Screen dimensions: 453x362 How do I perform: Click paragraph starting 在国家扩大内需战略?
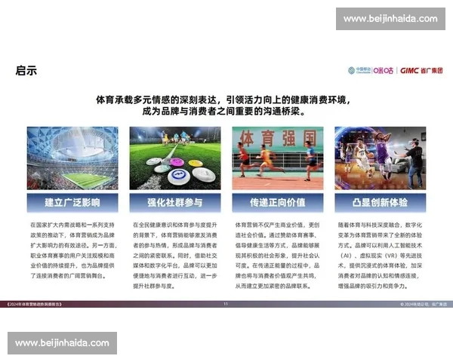click(x=73, y=250)
